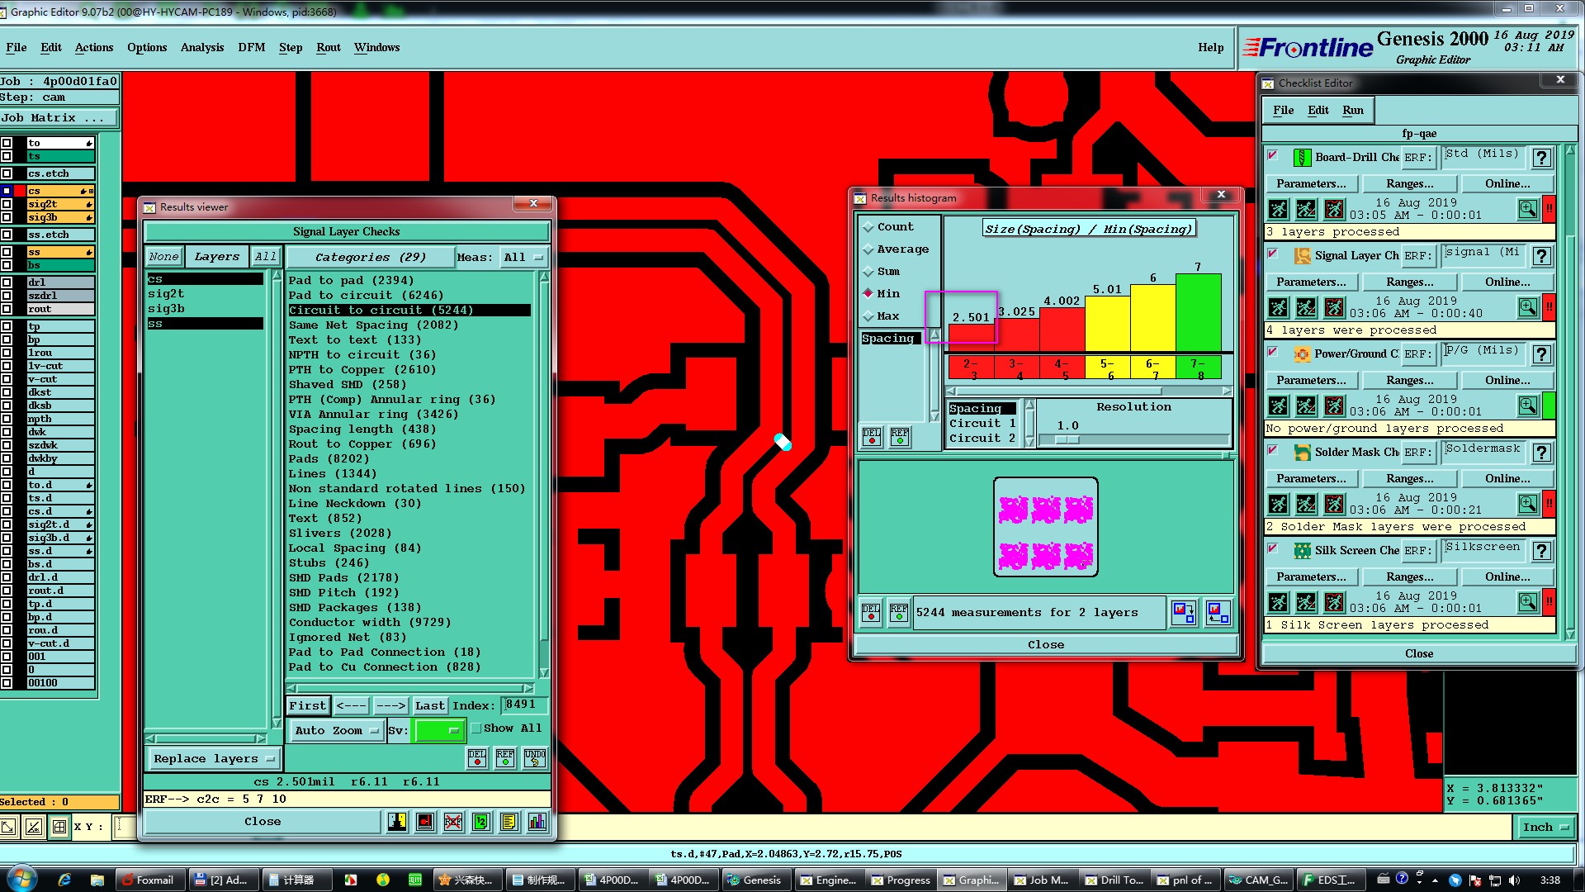Open the Replace layers dropdown
Viewport: 1585px width, 892px height.
click(x=214, y=758)
